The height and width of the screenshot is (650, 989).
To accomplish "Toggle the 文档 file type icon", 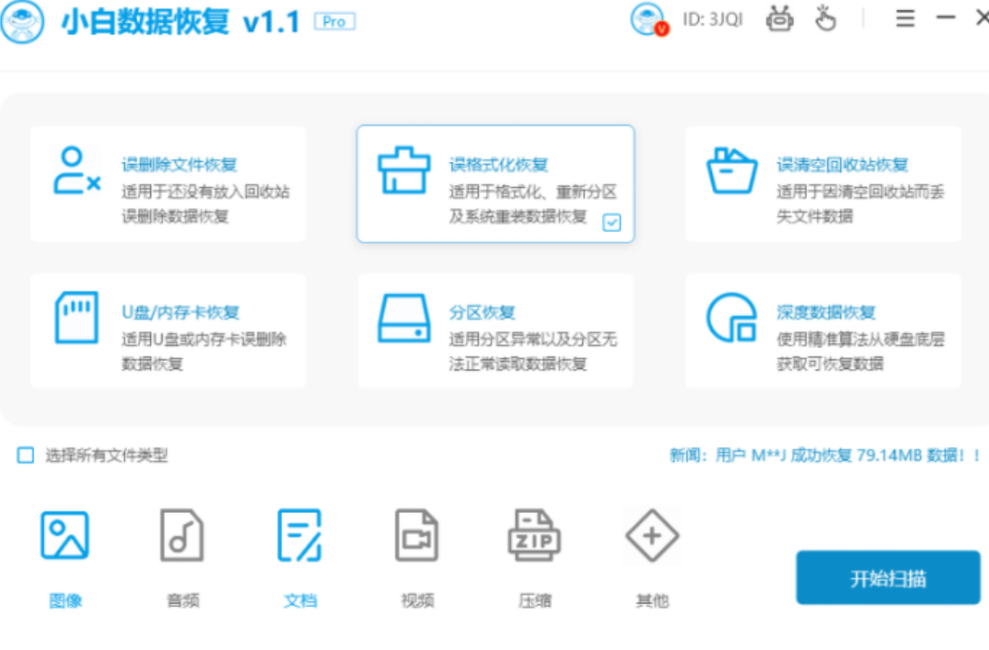I will point(300,535).
